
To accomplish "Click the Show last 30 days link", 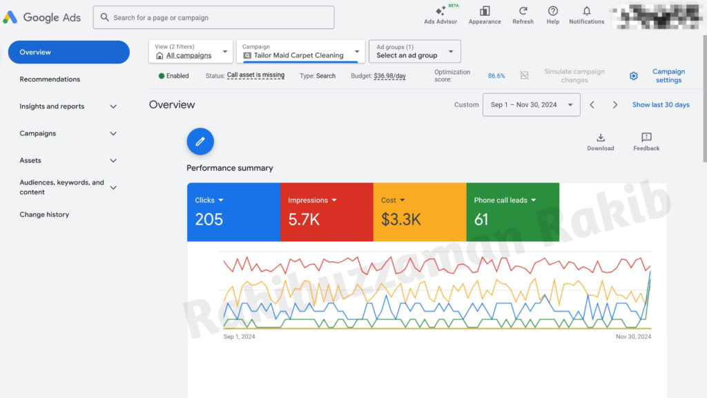I will pyautogui.click(x=661, y=104).
